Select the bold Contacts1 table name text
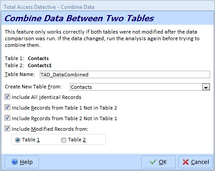215x171 pixels. click(x=40, y=65)
